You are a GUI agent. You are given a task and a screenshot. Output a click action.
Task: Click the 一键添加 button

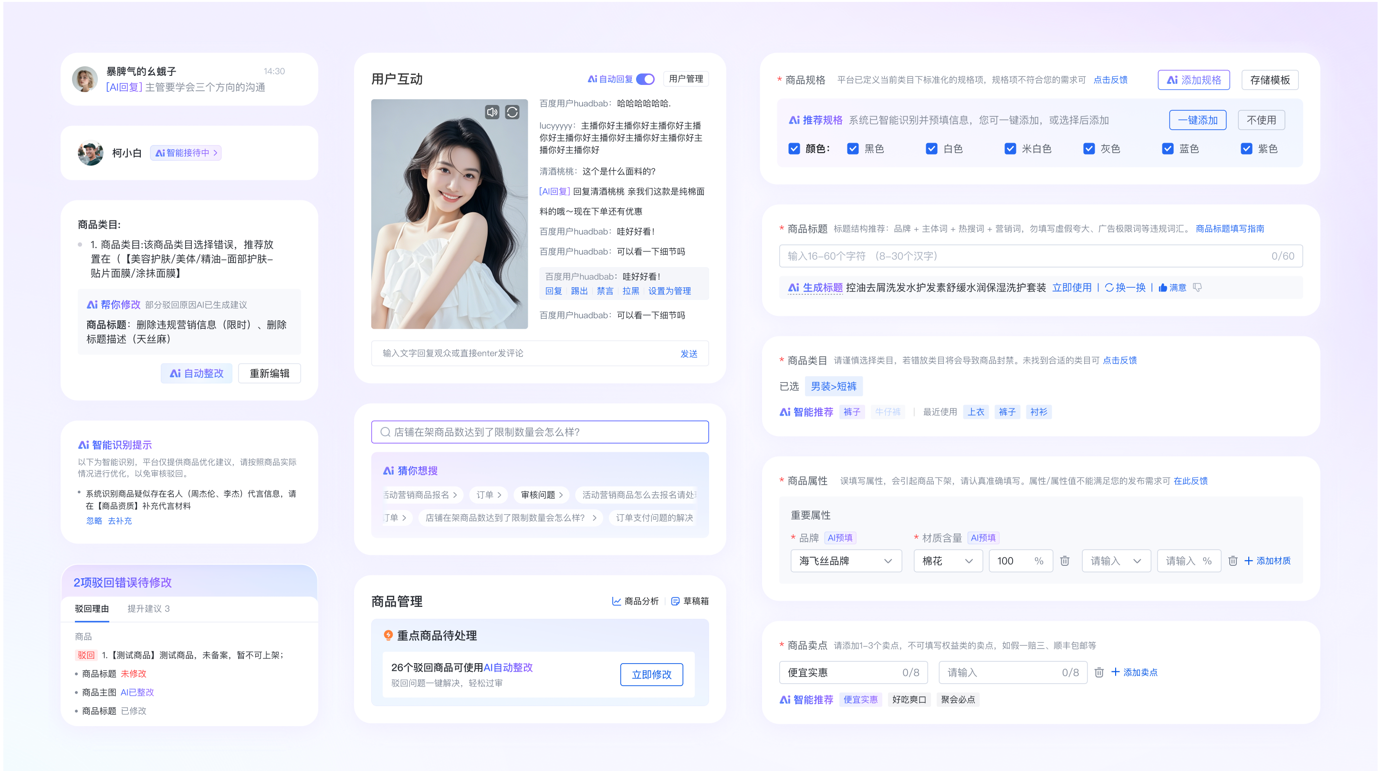pyautogui.click(x=1197, y=120)
